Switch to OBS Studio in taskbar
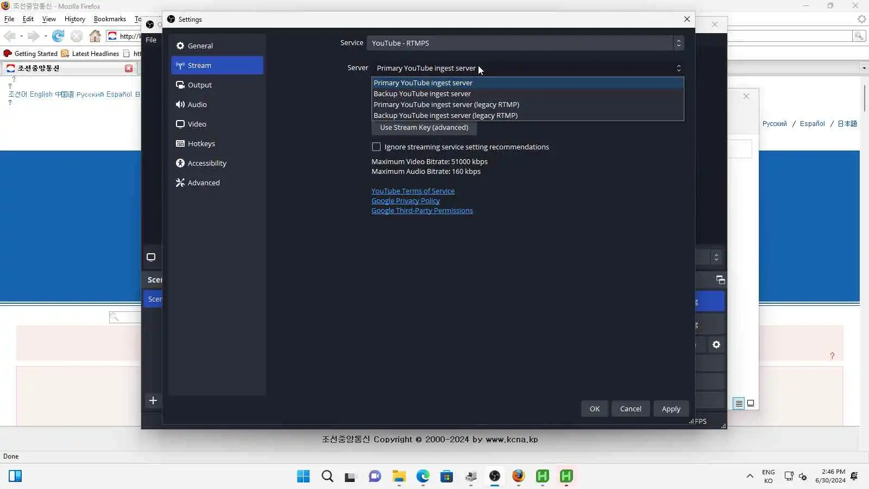 point(494,477)
